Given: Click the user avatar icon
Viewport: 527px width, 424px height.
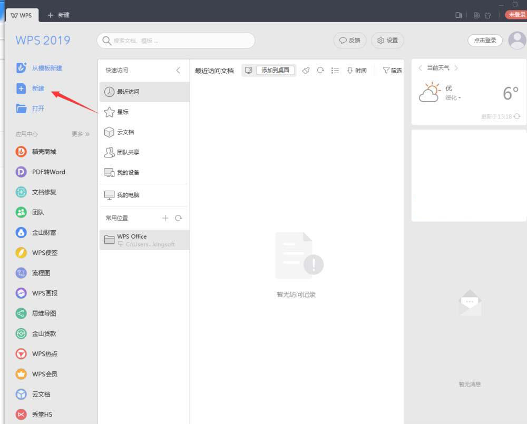Looking at the screenshot, I should 518,41.
